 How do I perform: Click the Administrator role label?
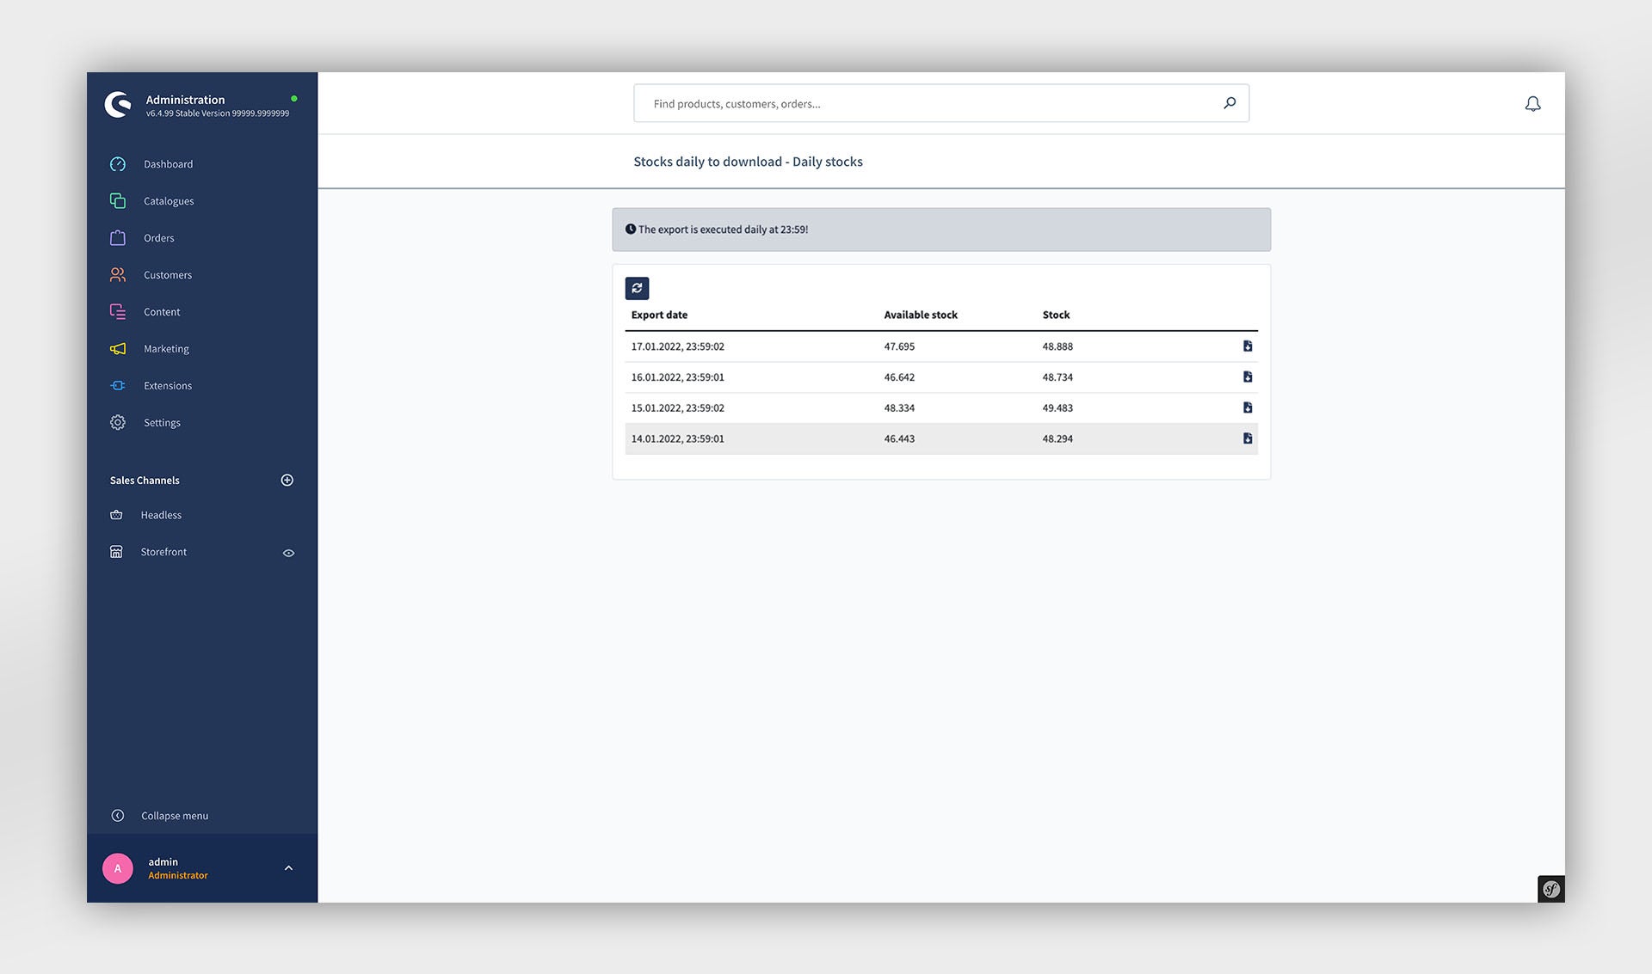click(x=178, y=876)
